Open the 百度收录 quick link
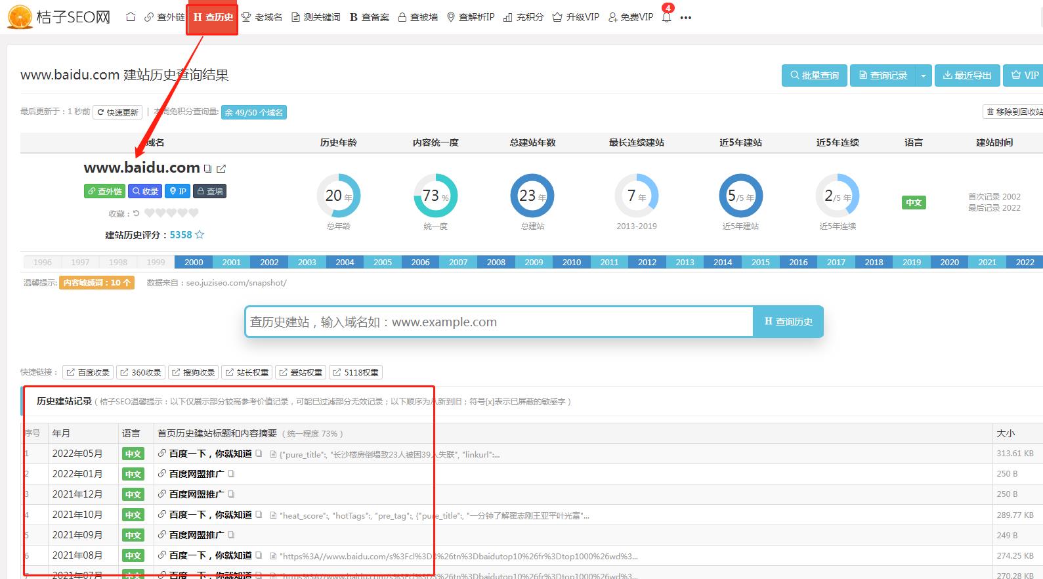 coord(88,372)
